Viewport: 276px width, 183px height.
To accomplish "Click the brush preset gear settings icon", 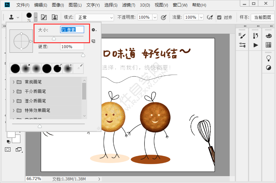I will pyautogui.click(x=94, y=30).
